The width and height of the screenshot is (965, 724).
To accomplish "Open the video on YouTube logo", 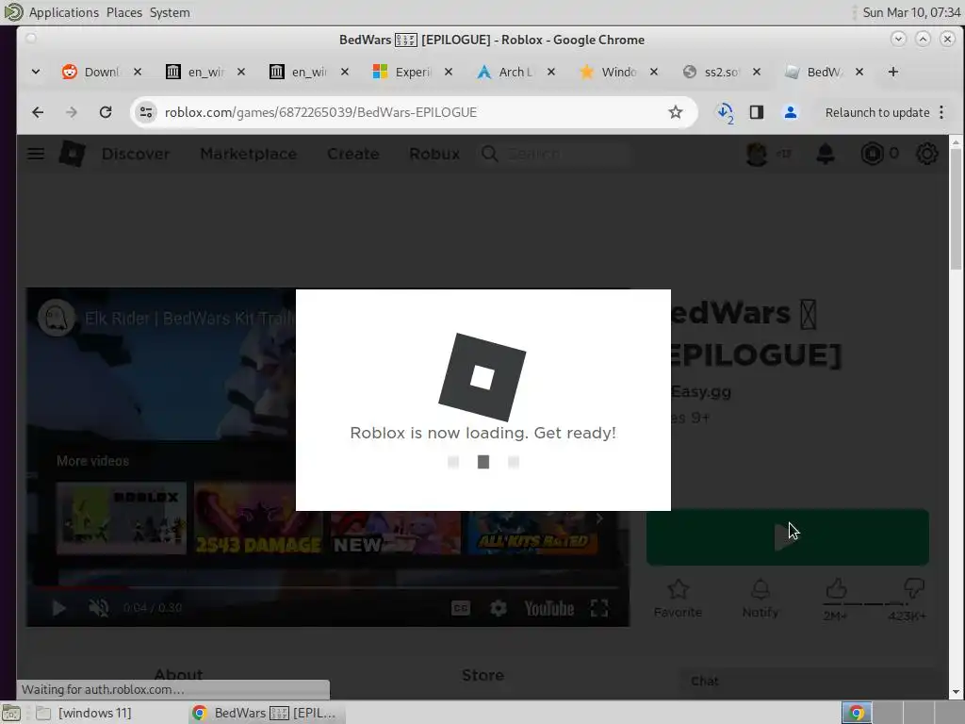I will (549, 608).
